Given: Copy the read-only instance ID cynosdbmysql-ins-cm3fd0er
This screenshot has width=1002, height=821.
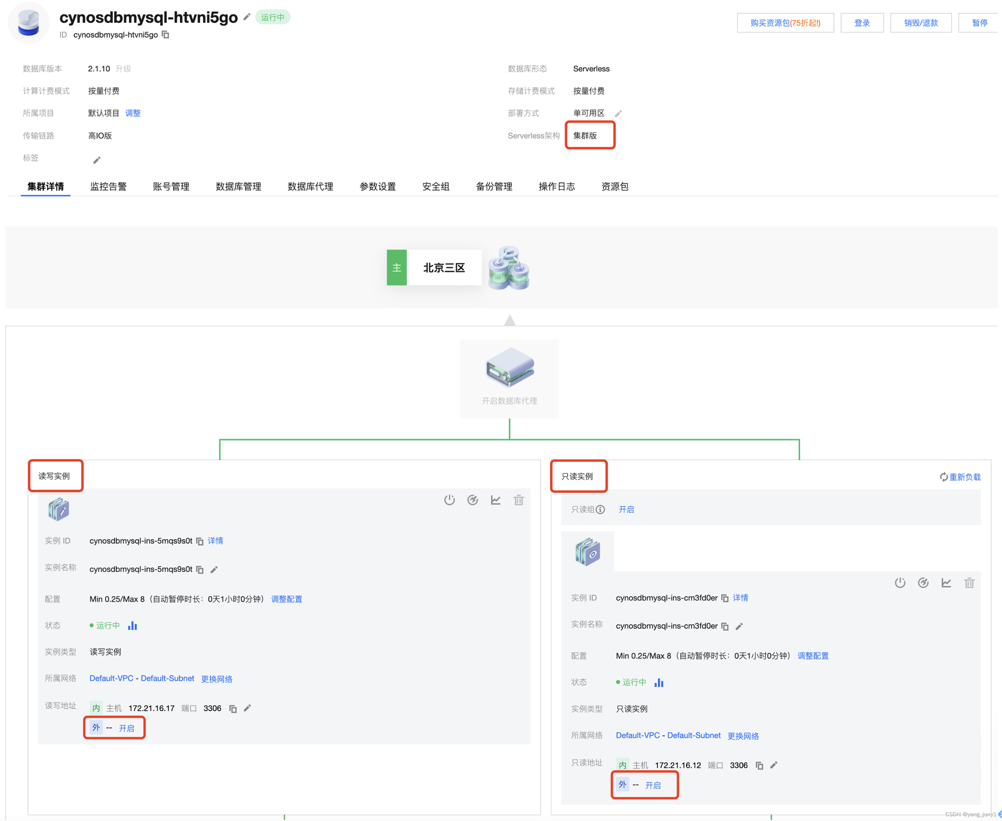Looking at the screenshot, I should click(725, 598).
